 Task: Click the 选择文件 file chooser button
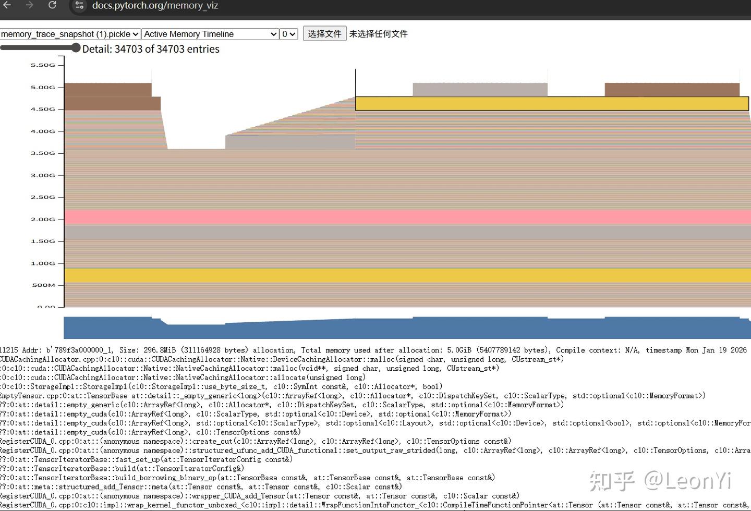coord(324,34)
